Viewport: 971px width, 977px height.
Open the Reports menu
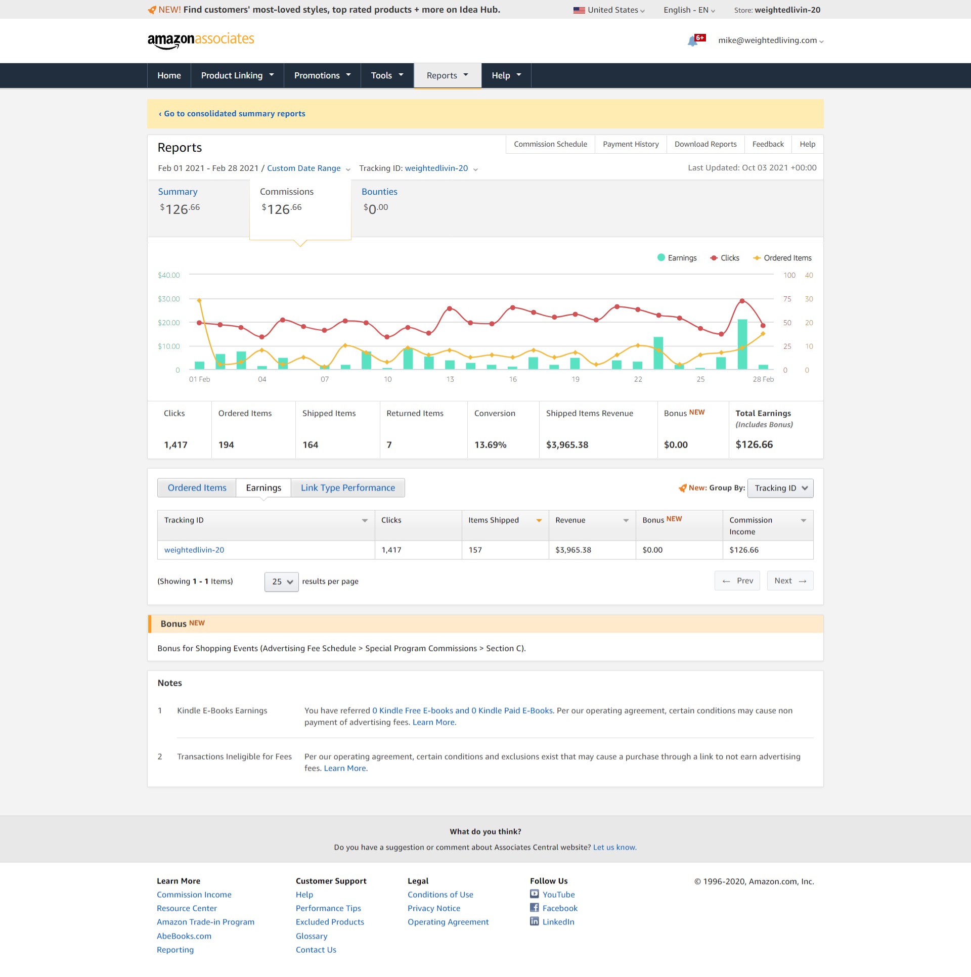pos(448,75)
